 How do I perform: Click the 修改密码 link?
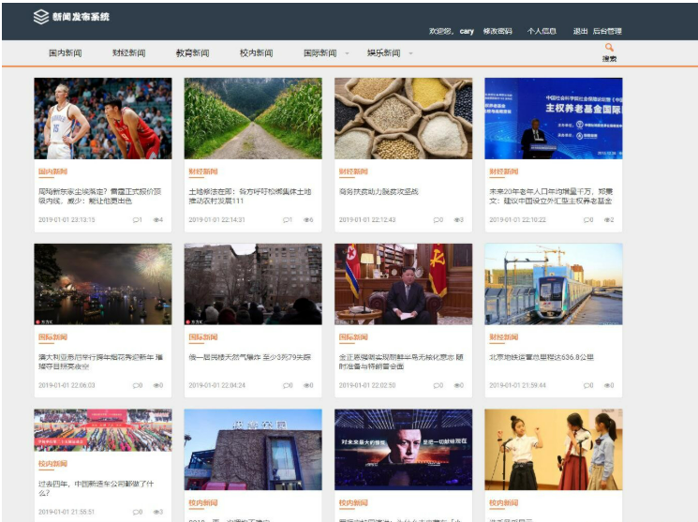498,31
